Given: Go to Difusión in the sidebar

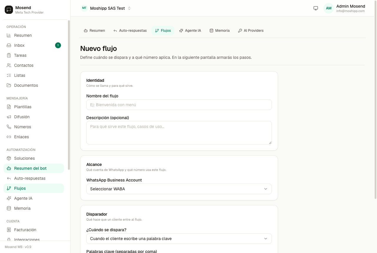Looking at the screenshot, I should 34,117.
